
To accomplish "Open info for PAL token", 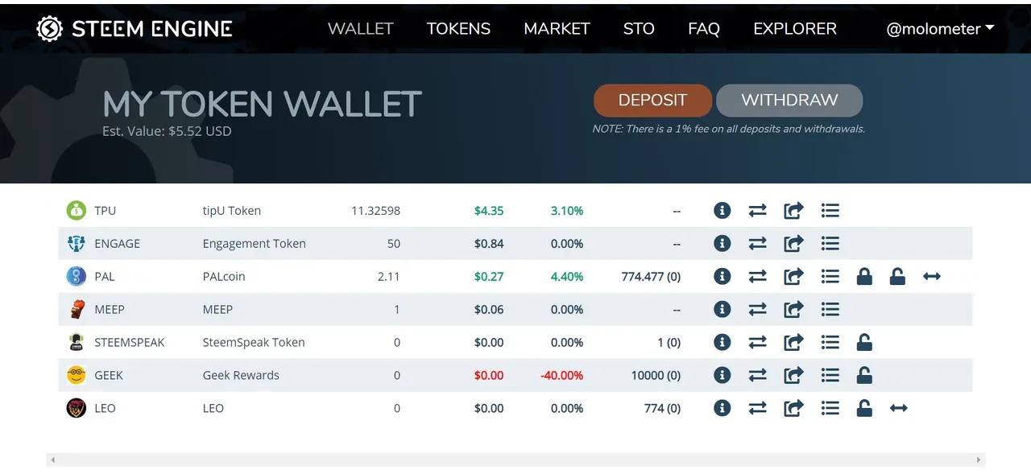I will 723,277.
